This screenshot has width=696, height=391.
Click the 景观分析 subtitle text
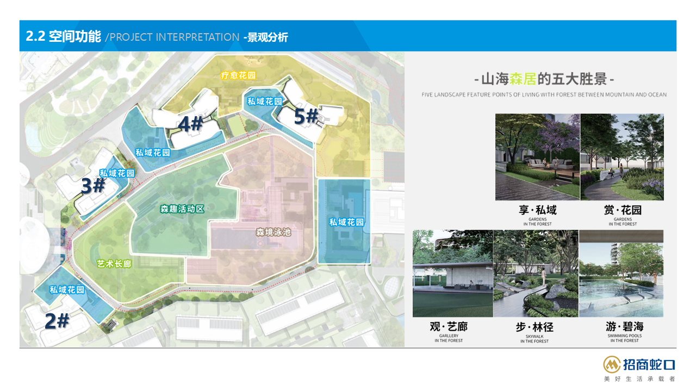coord(268,37)
